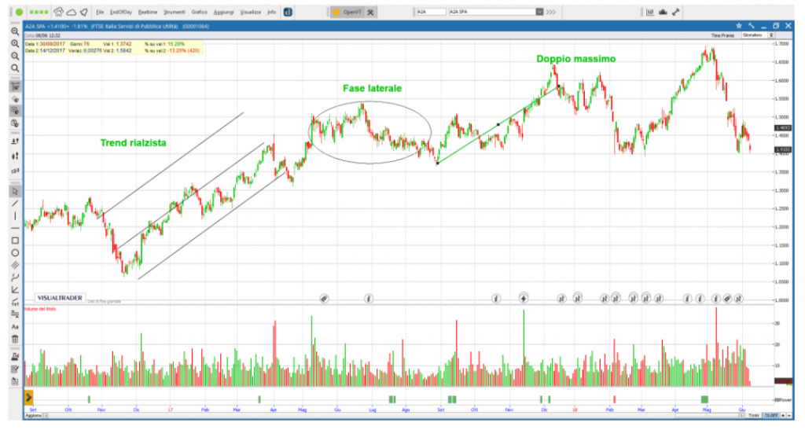Viewport: 805px width, 430px height.
Task: Click the topmost zoom magnifier in left sidebar
Action: click(15, 31)
